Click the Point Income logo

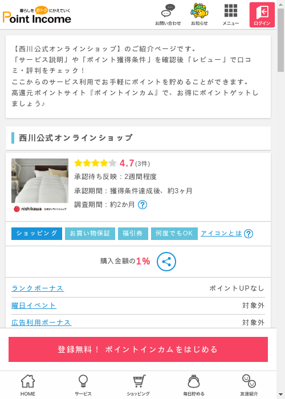click(x=37, y=15)
